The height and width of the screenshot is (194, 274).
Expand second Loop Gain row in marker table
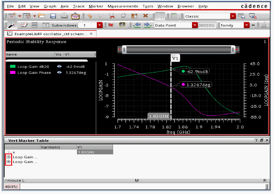click(x=8, y=162)
